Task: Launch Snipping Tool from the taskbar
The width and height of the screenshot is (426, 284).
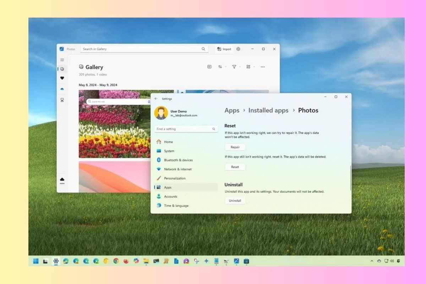Action: [196, 261]
